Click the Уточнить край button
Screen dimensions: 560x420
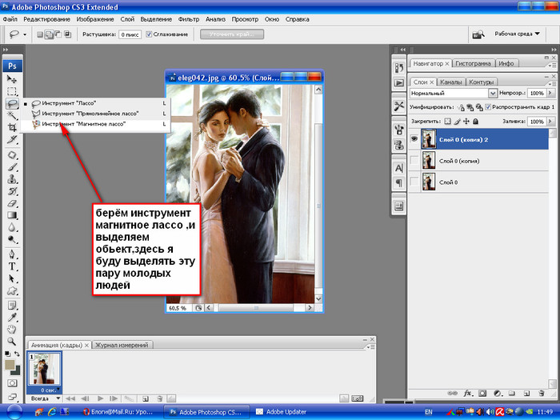pos(232,34)
